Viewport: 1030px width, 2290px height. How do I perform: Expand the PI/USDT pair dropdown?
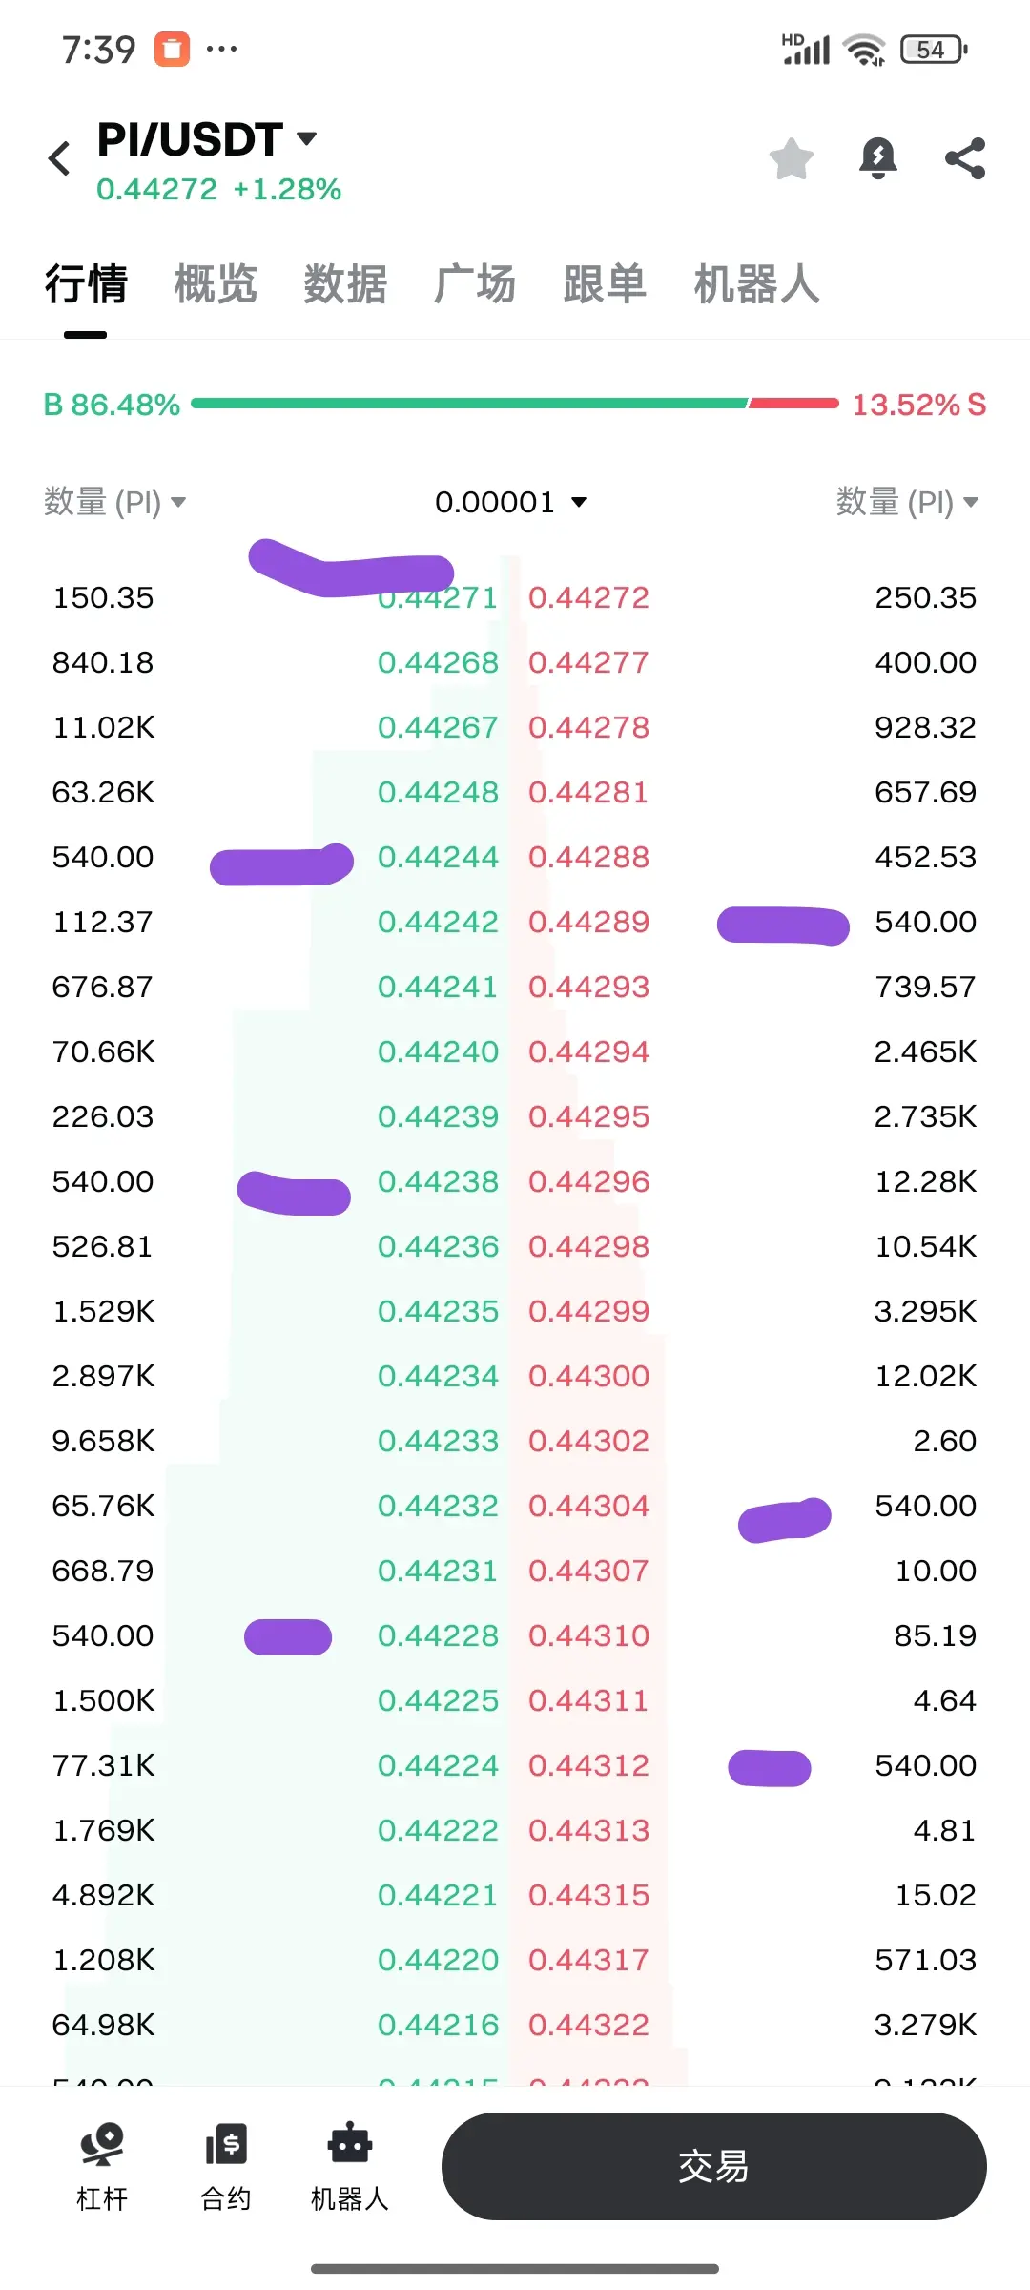pos(307,139)
